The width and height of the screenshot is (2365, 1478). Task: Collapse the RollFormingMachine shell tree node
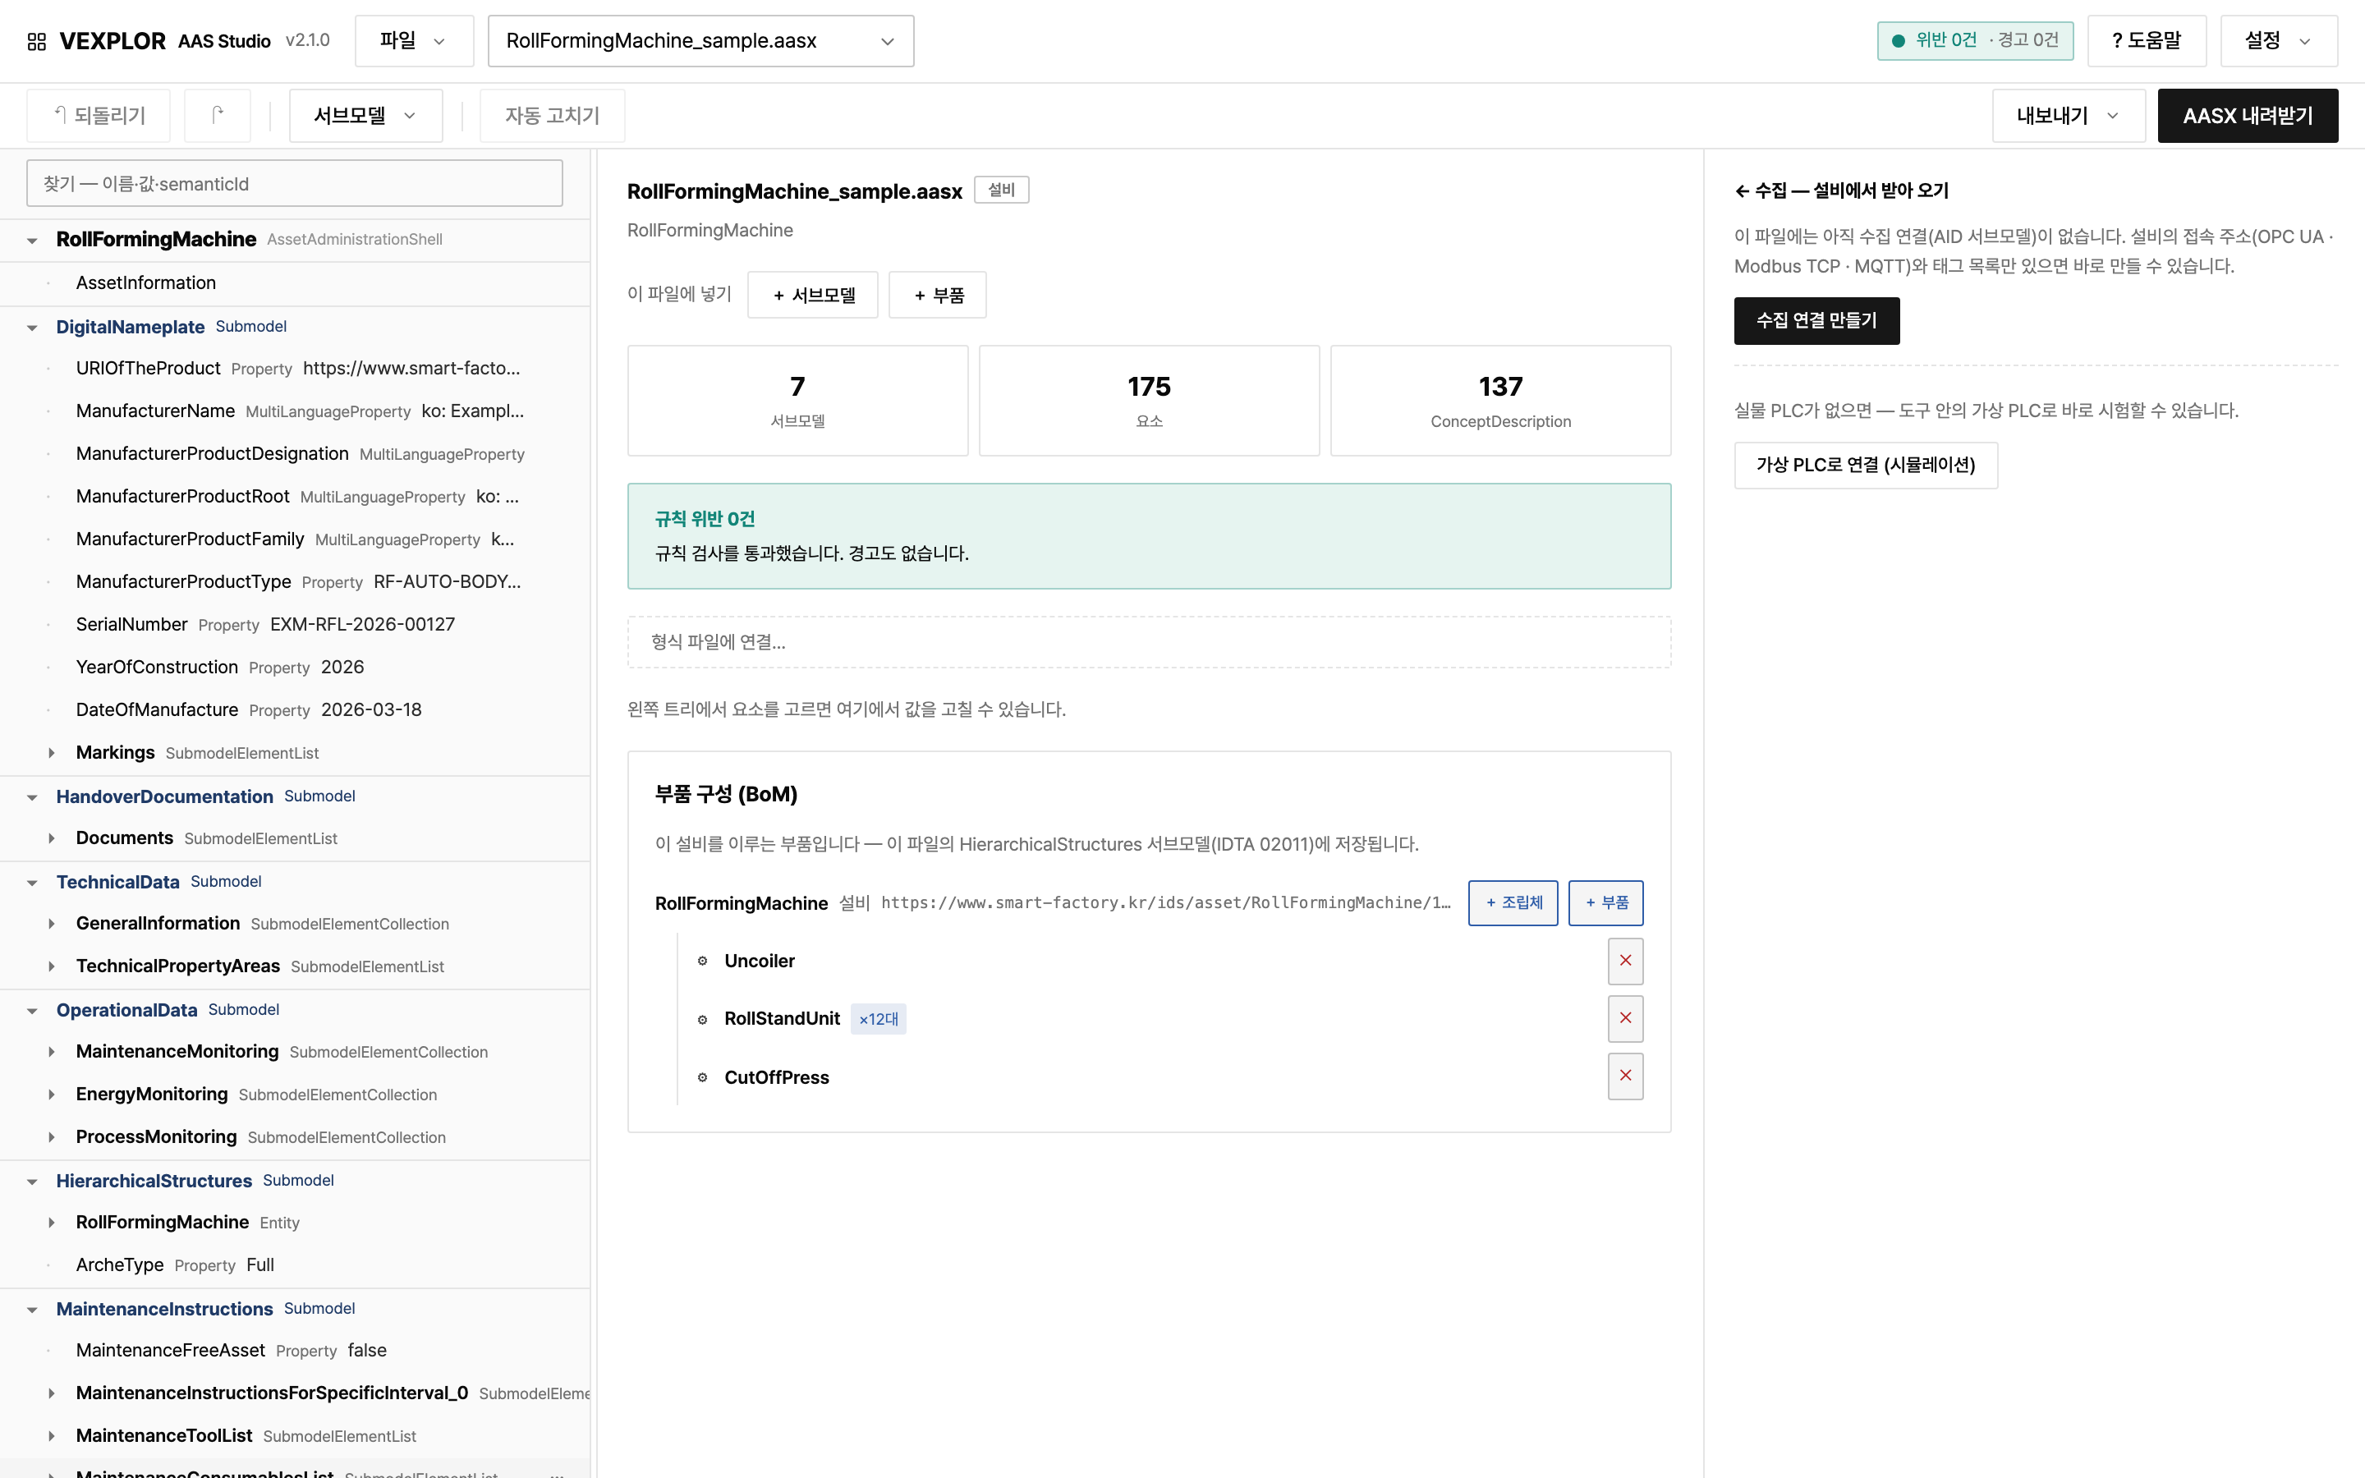pos(32,241)
